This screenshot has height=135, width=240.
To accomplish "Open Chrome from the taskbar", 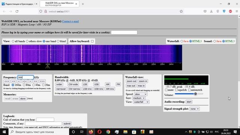I will pyautogui.click(x=108, y=132).
